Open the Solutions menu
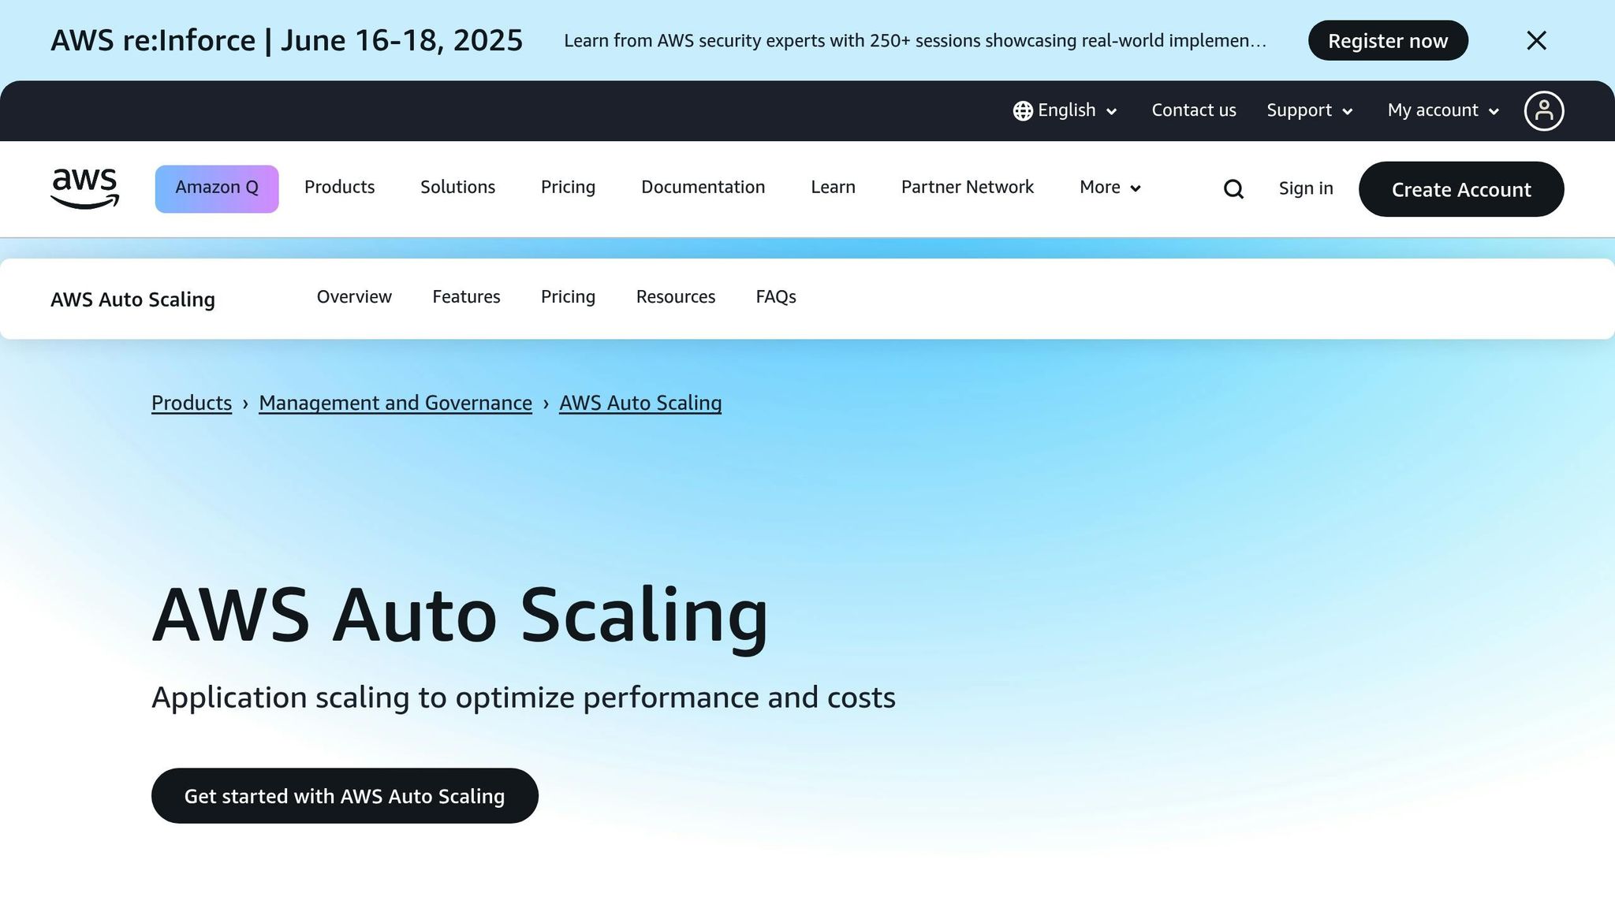 (x=457, y=188)
